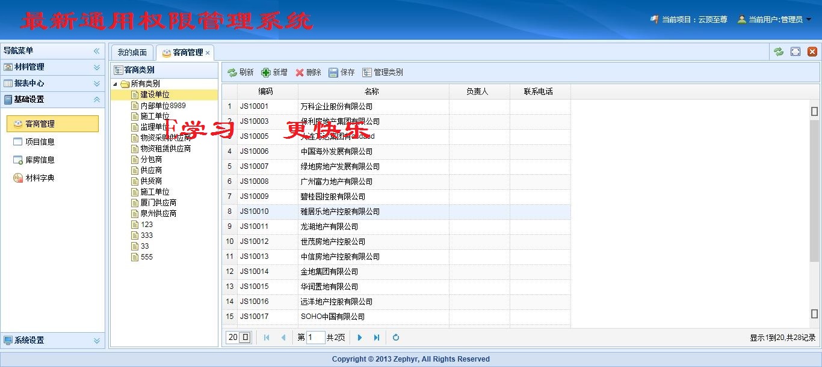Expand the 系统设置 accordion panel
This screenshot has height=367, width=822.
96,341
